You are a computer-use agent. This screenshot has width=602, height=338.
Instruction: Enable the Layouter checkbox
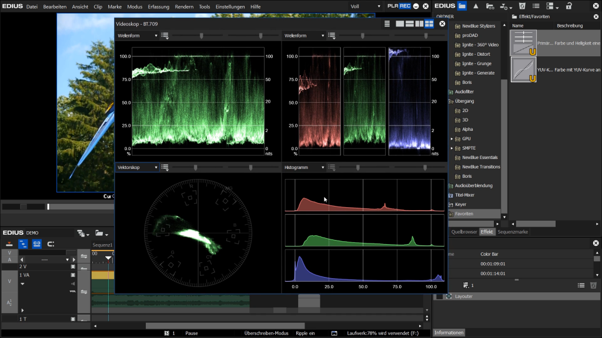(440, 296)
